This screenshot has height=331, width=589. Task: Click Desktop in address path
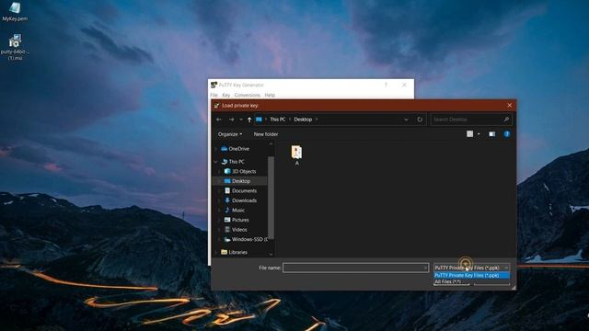303,120
